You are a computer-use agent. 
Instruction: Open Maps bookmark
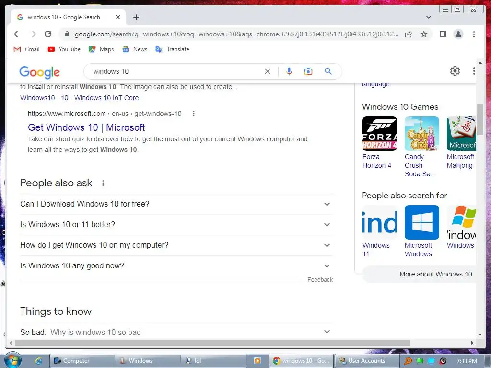(101, 49)
